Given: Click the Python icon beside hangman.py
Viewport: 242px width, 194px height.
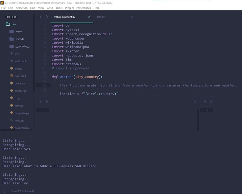Looking at the screenshot, I should tap(11, 113).
